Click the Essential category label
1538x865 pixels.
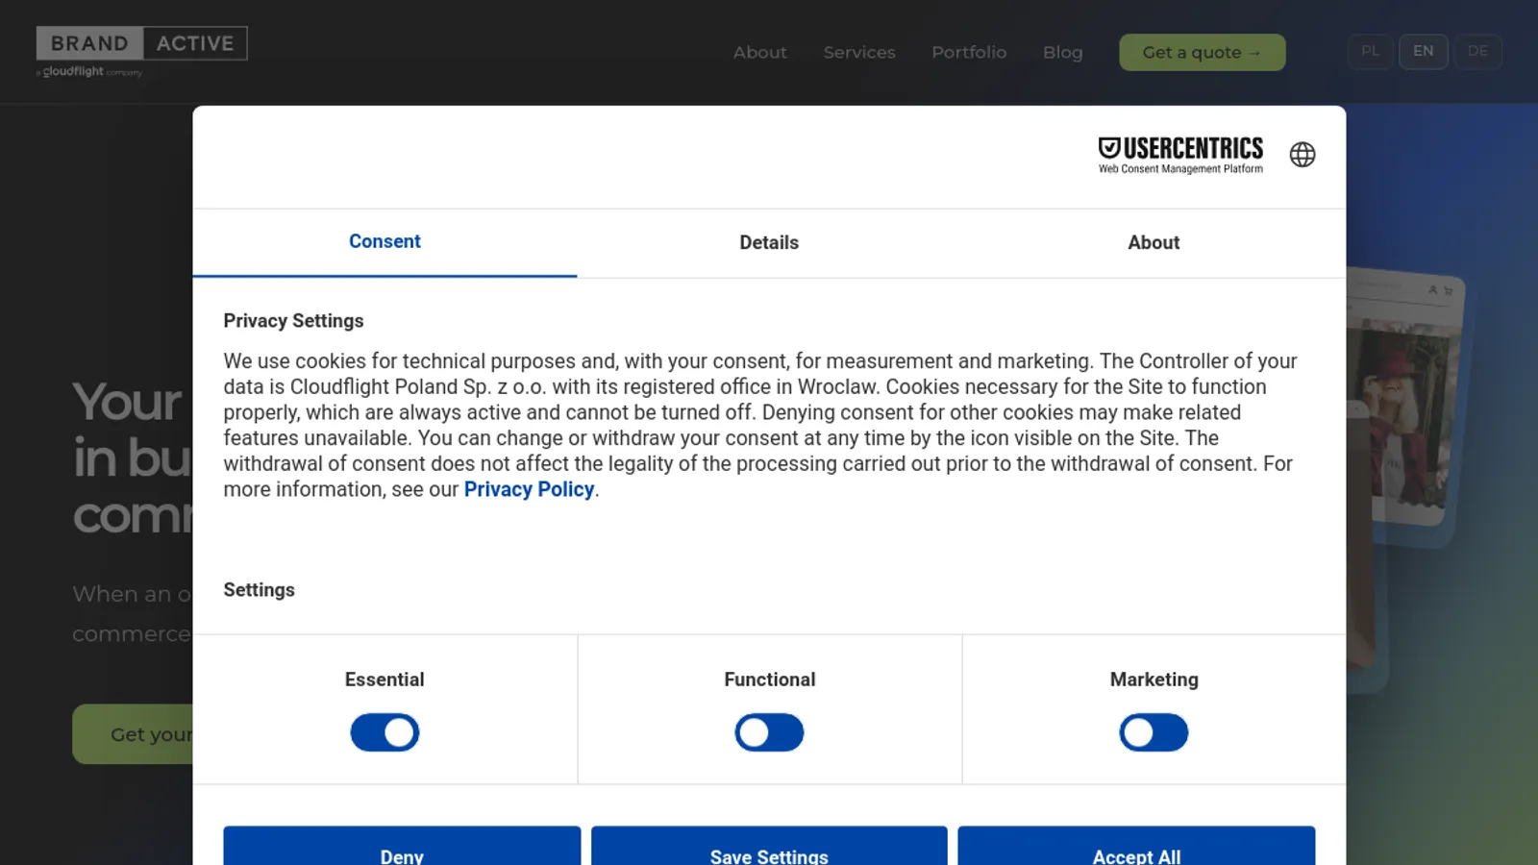[384, 680]
